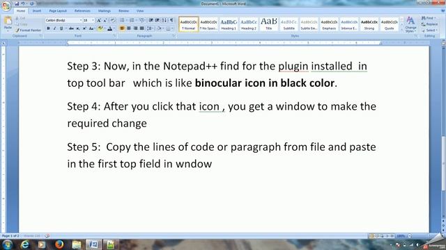Save the document from Quick Access Toolbar
Screen dimensions: 446x250
[17, 3]
